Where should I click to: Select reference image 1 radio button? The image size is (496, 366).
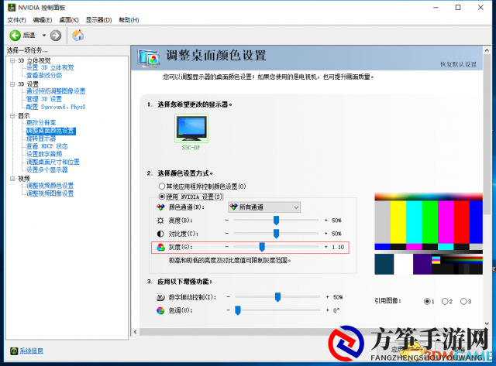tap(427, 301)
